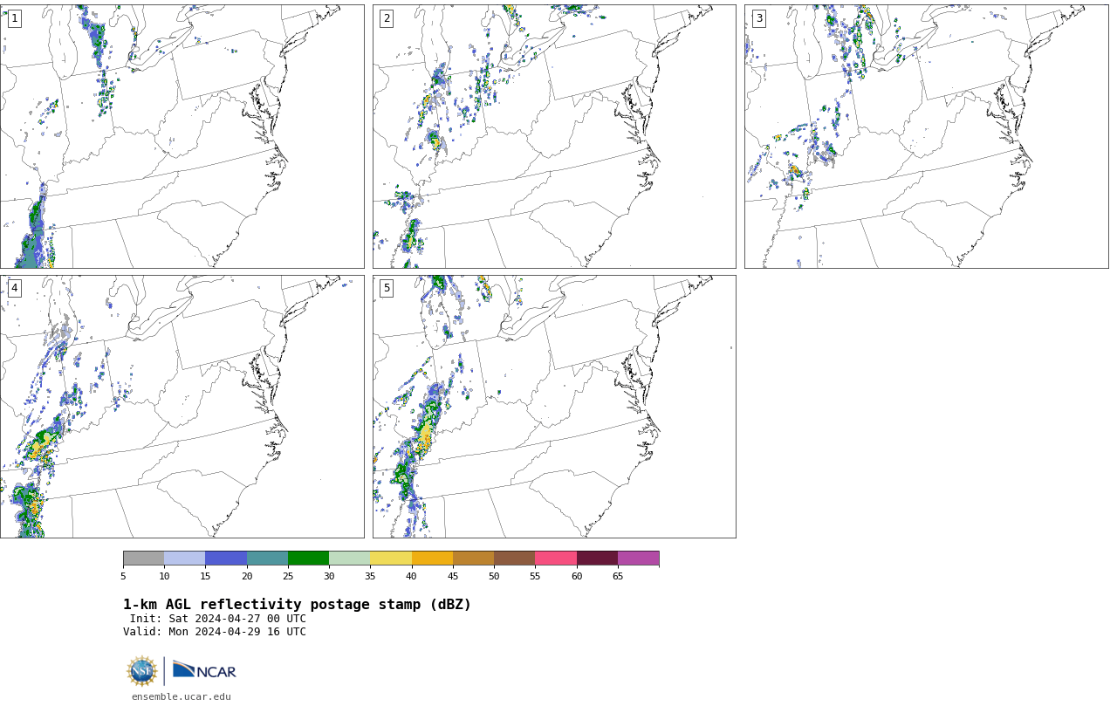Click the tan 45-50 dBZ swatch
The image size is (1117, 706).
tap(473, 559)
